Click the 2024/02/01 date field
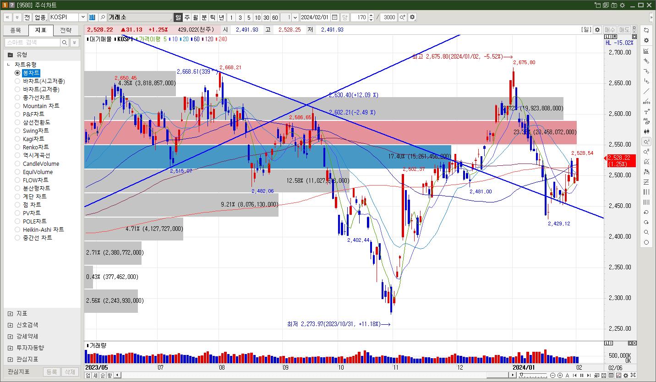The image size is (656, 382). (x=315, y=17)
